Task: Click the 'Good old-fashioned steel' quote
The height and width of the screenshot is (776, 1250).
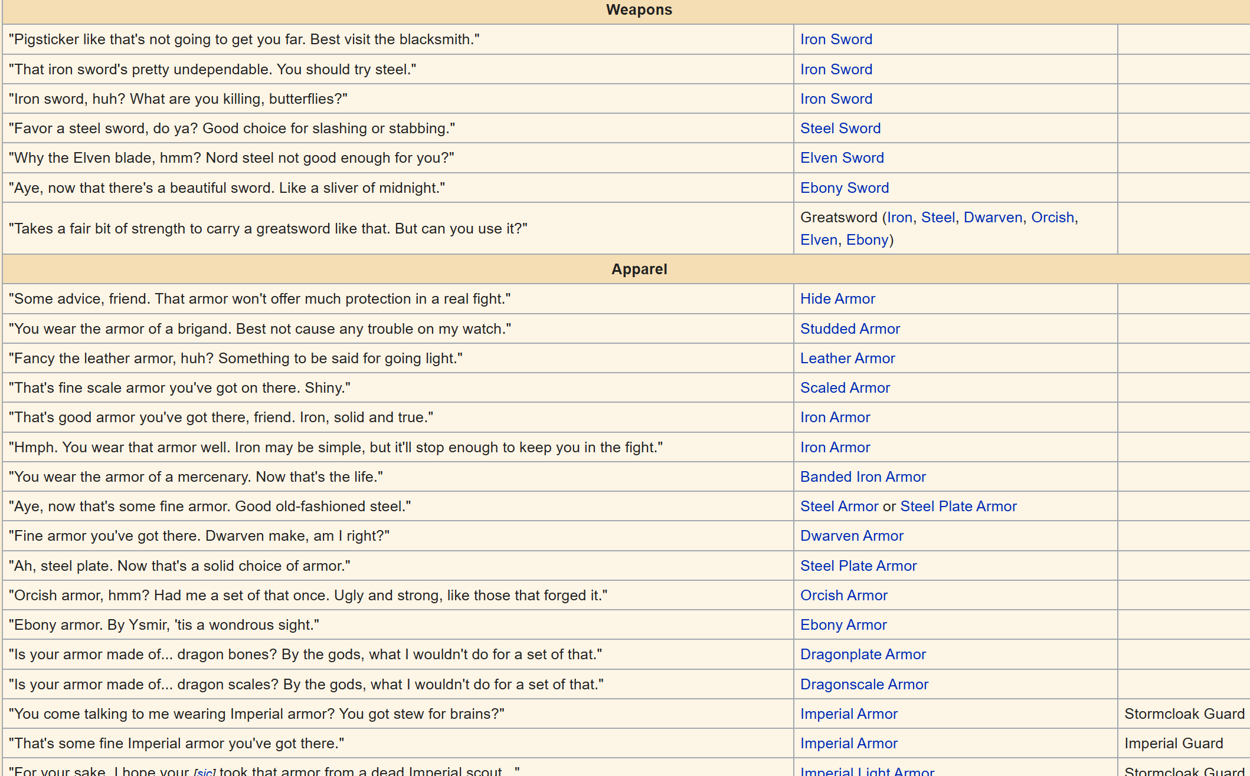Action: (210, 507)
